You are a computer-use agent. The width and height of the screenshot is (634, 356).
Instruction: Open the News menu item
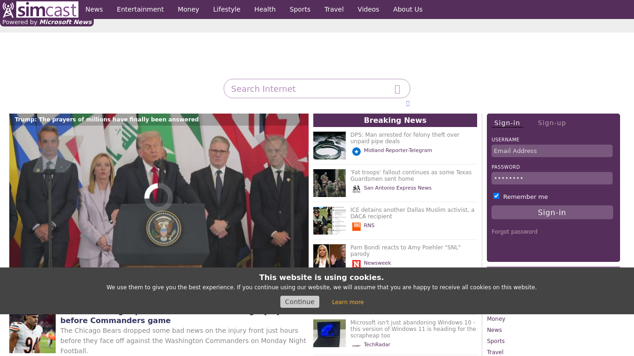[94, 9]
